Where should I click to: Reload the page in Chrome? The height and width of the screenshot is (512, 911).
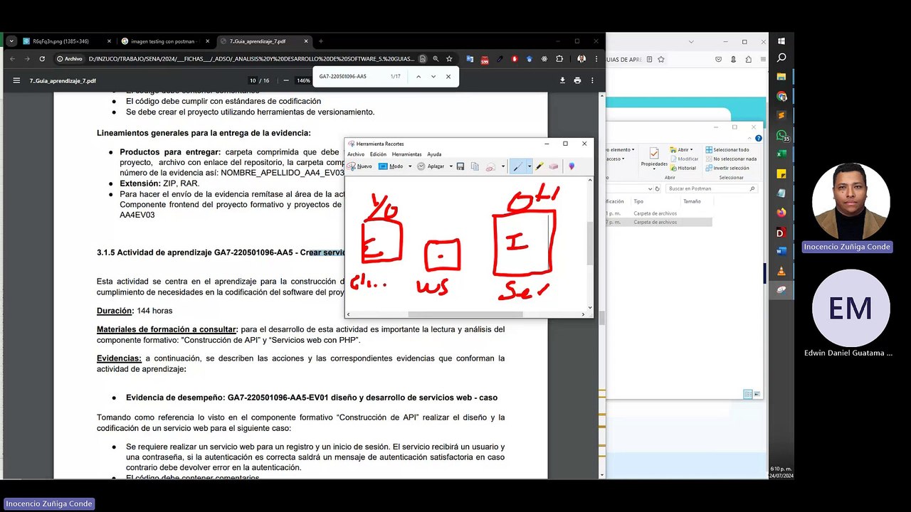[42, 59]
